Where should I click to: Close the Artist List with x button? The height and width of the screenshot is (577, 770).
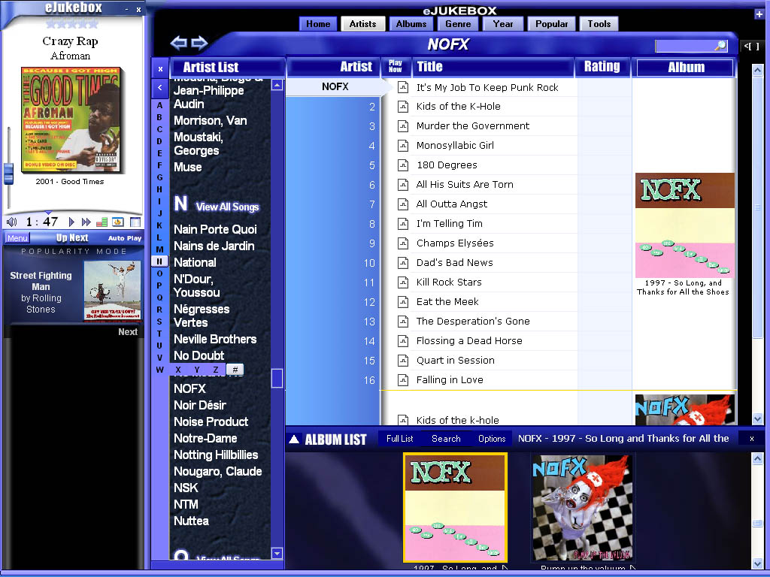[160, 69]
